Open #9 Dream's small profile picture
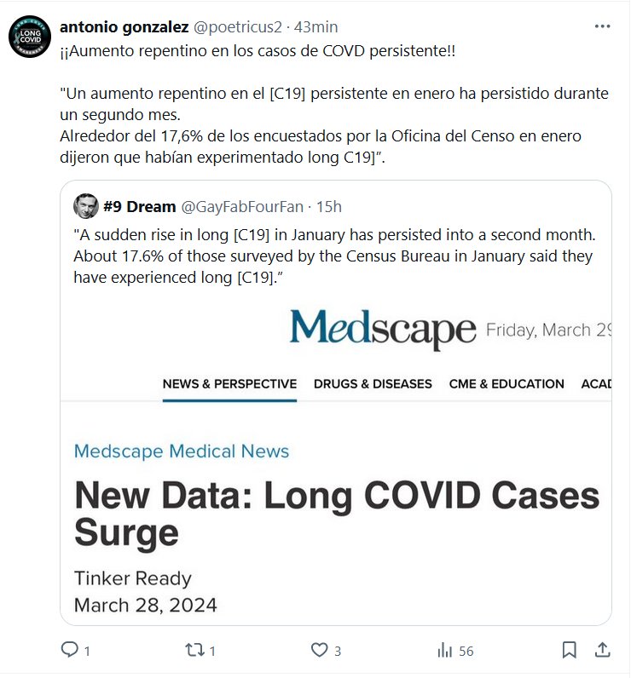 (x=85, y=206)
